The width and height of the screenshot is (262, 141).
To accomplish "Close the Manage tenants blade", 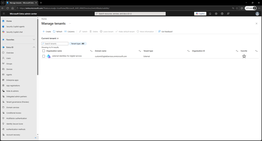I will (257, 23).
